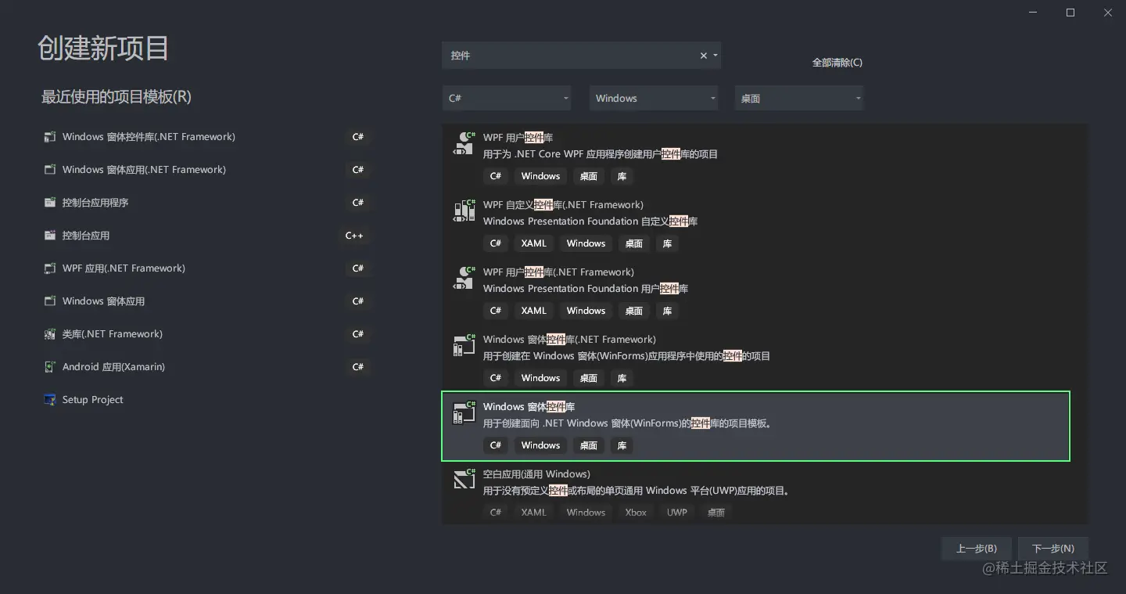Click the Android 应用(Xamarin) recent icon
This screenshot has height=594, width=1126.
(50, 367)
